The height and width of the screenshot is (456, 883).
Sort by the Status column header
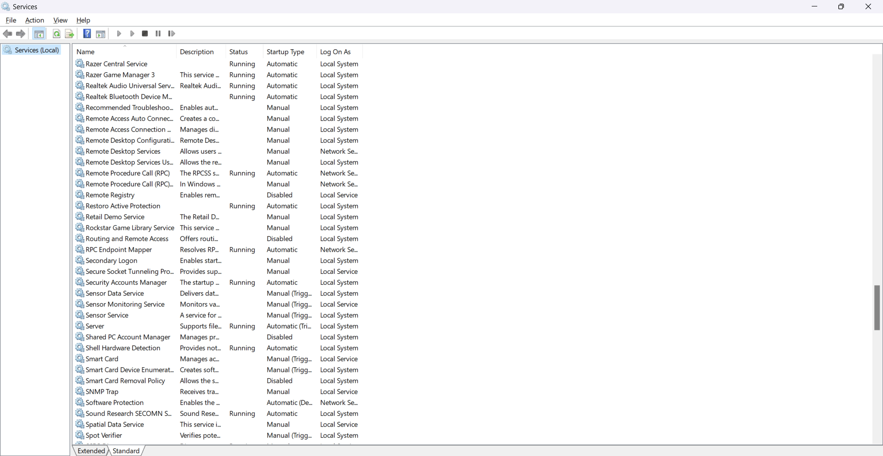(x=245, y=52)
